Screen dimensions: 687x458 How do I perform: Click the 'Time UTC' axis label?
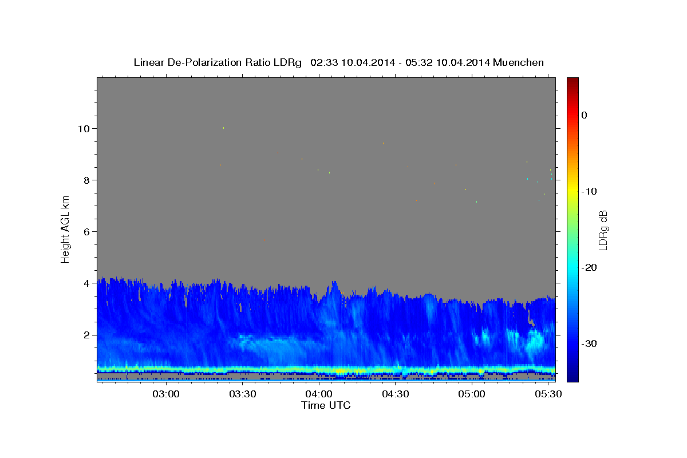tap(326, 405)
